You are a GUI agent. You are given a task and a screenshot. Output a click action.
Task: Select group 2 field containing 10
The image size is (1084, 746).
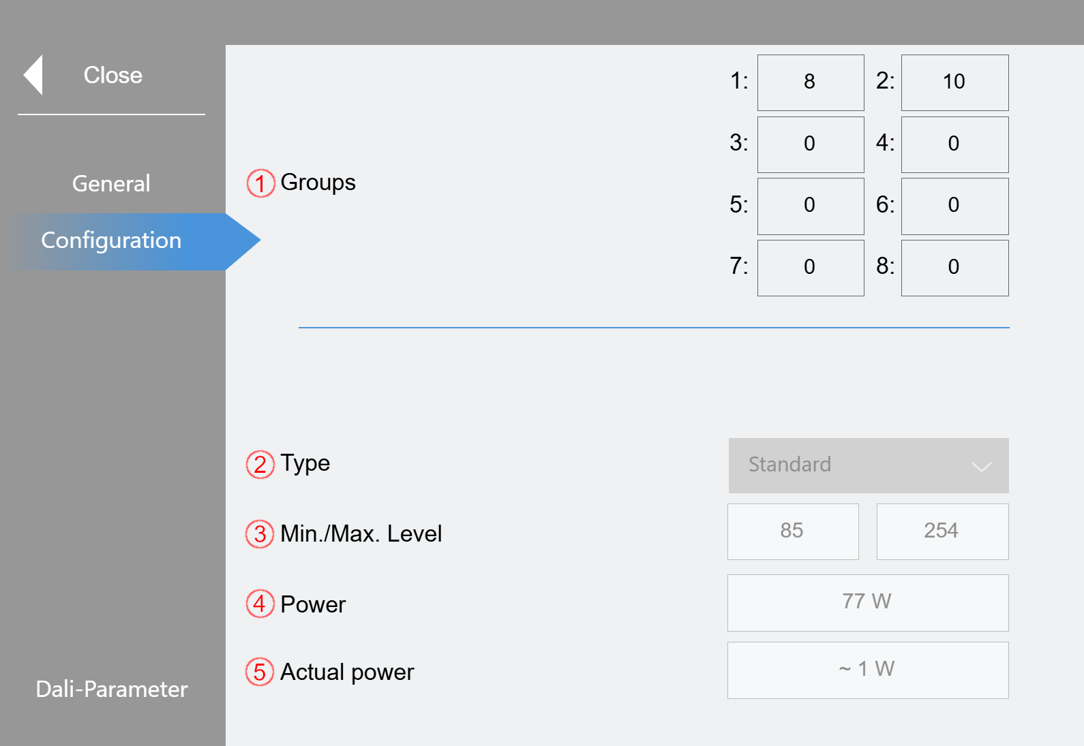pos(954,82)
